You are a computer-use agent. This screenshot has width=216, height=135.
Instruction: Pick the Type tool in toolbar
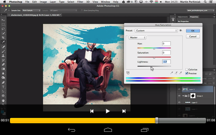click(x=3, y=87)
